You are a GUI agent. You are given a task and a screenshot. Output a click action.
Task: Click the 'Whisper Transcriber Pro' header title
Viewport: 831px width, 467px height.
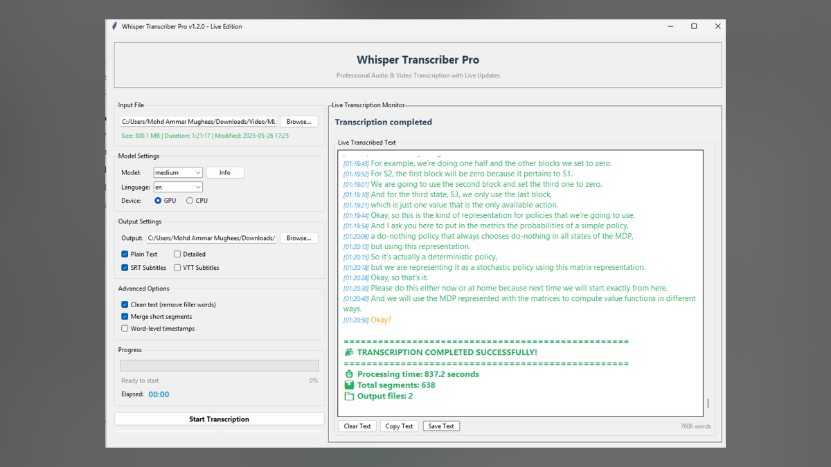(418, 59)
